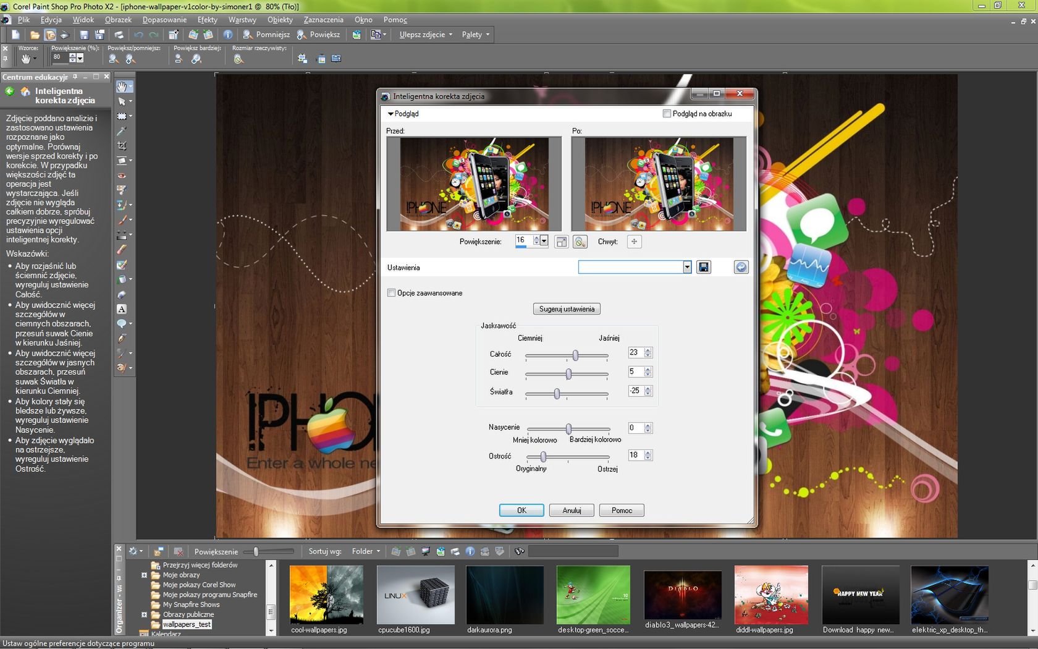Open the Efekty menu
This screenshot has height=649, width=1038.
pyautogui.click(x=208, y=20)
